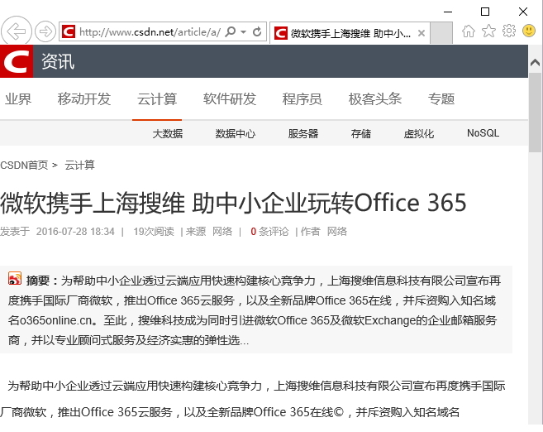Select the 软件研发 navigation item
This screenshot has height=432, width=543.
point(230,99)
